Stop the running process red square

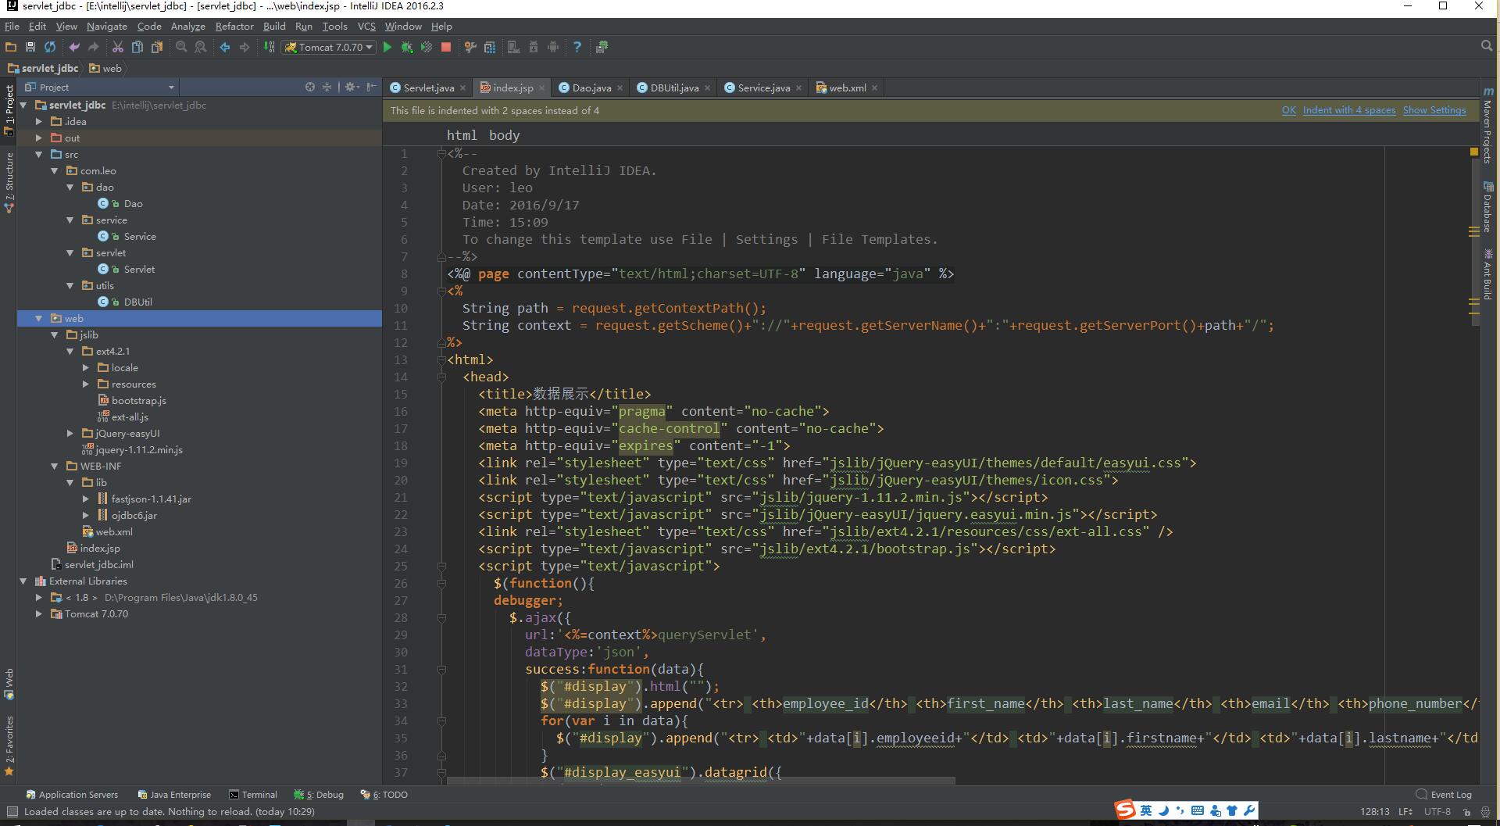pyautogui.click(x=445, y=47)
